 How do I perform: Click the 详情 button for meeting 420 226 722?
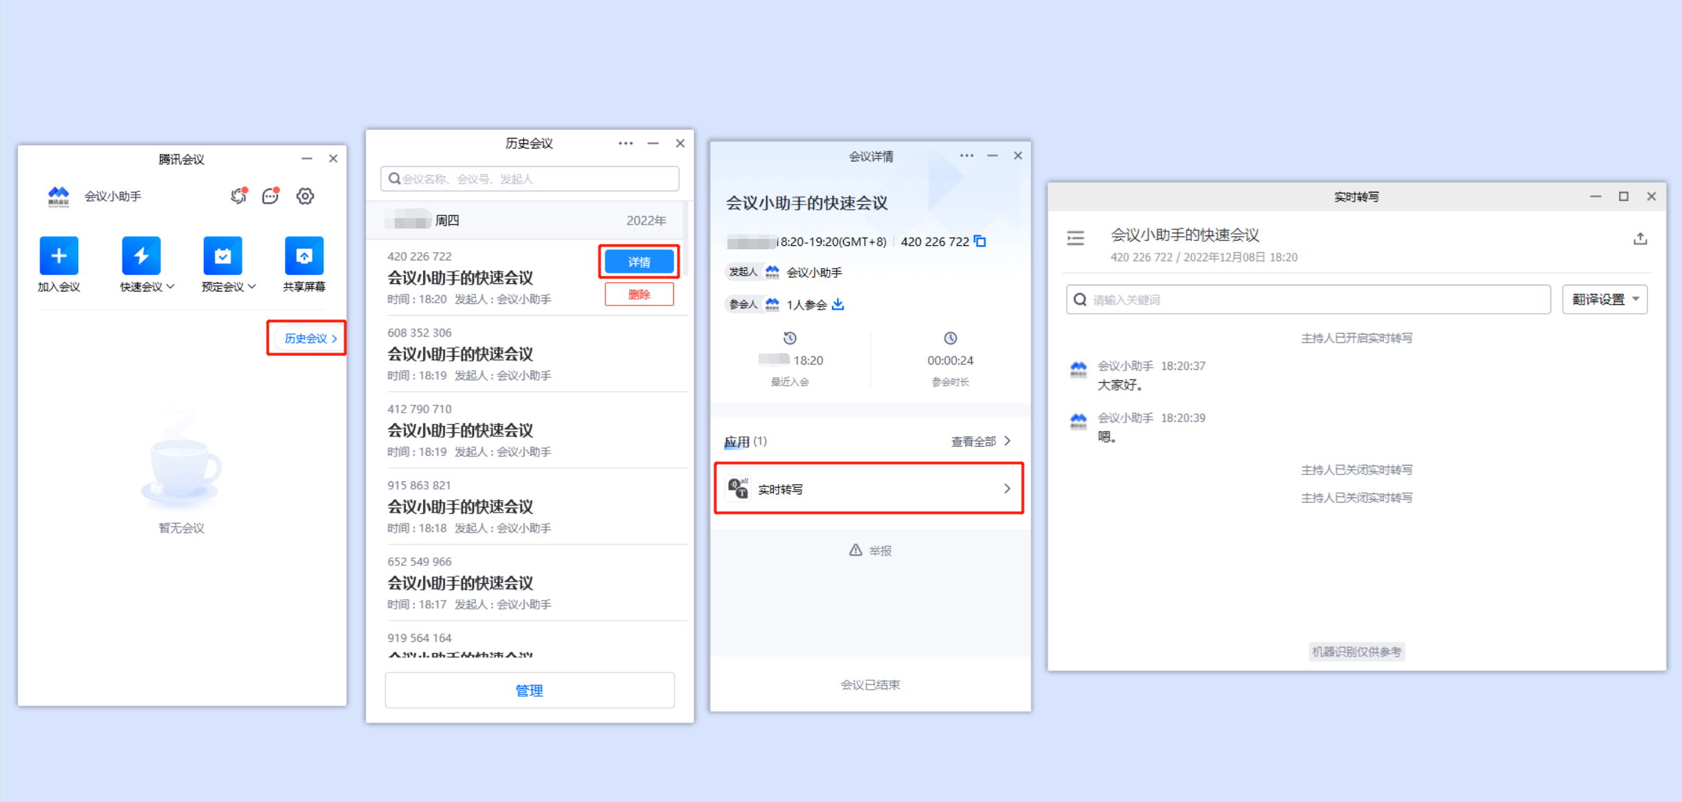(x=639, y=262)
